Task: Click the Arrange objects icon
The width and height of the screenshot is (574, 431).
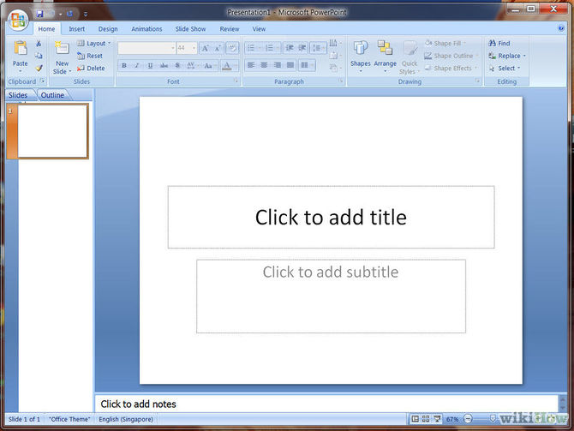Action: [x=385, y=50]
